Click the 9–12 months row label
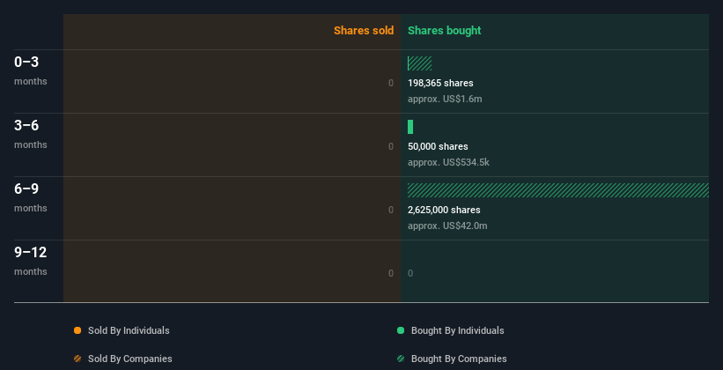The height and width of the screenshot is (370, 723). pos(31,261)
